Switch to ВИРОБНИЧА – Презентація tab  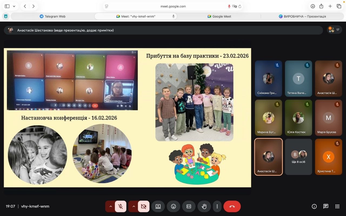[x=302, y=16]
